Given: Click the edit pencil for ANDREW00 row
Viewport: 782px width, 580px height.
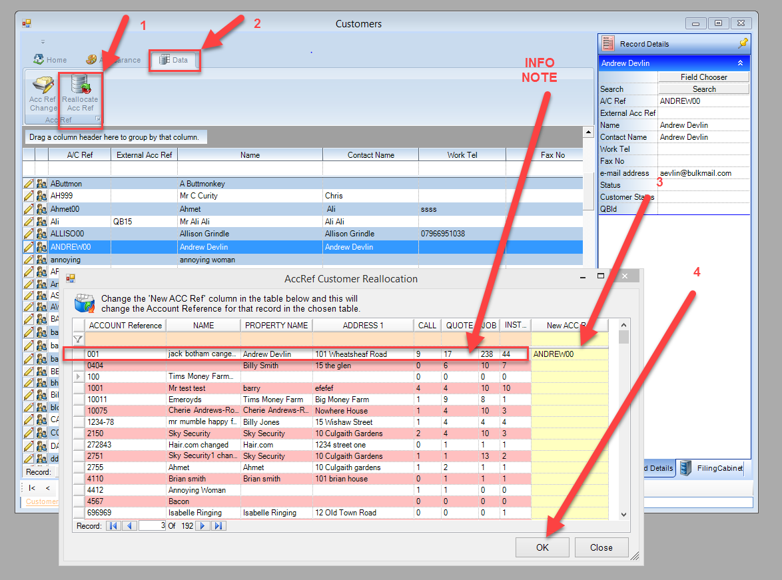Looking at the screenshot, I should (x=29, y=247).
